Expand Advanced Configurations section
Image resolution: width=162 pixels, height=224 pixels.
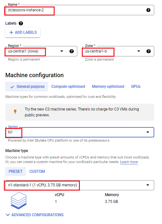[35, 215]
